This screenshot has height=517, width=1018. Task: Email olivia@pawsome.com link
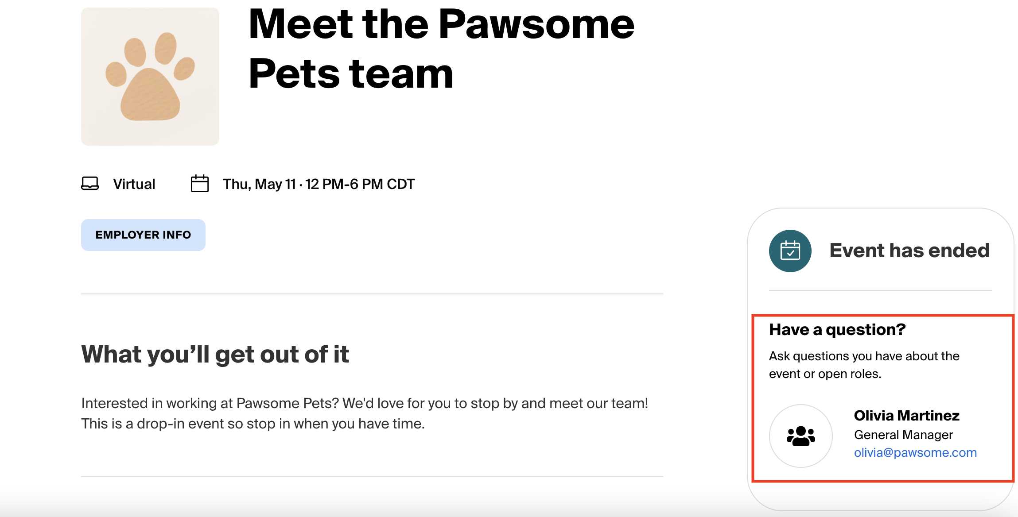(915, 453)
